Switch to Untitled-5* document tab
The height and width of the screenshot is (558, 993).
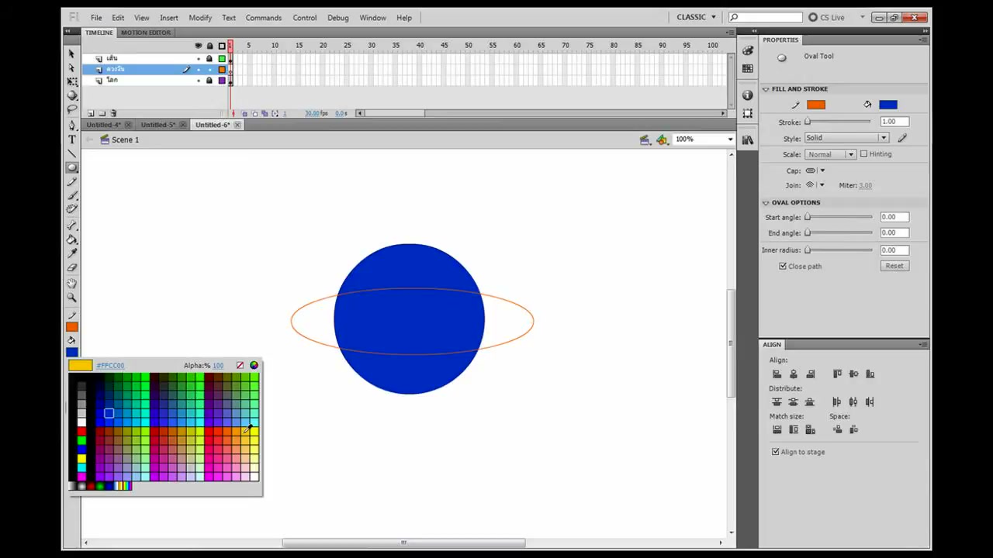coord(157,125)
